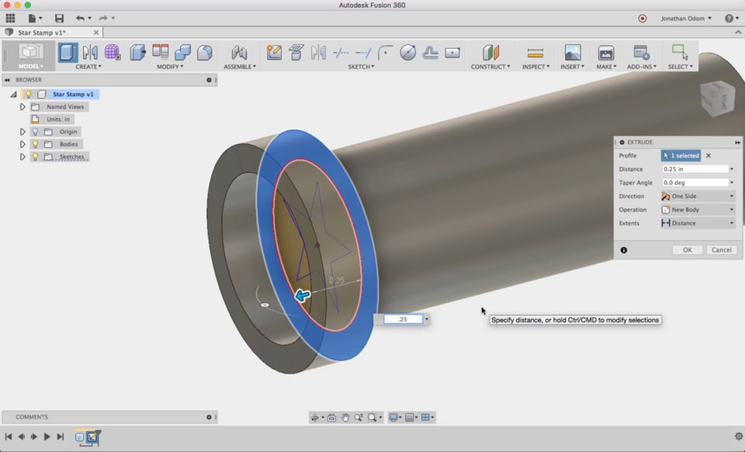Click Cancel in the Extrude dialog

pos(721,250)
